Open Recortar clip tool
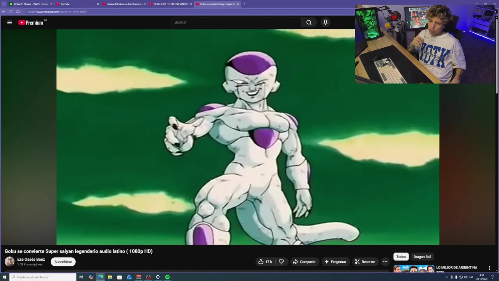Viewport: 499px width, 281px height. 365,262
